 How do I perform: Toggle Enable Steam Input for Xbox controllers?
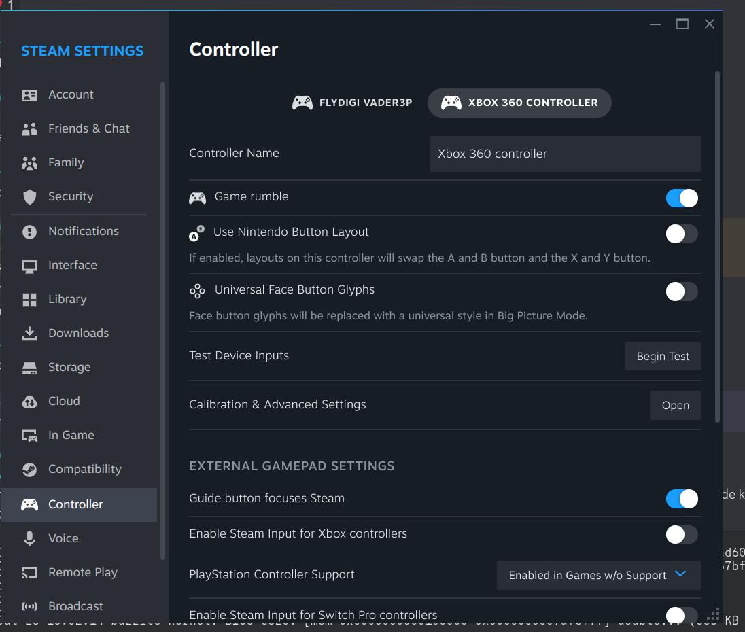click(x=682, y=534)
